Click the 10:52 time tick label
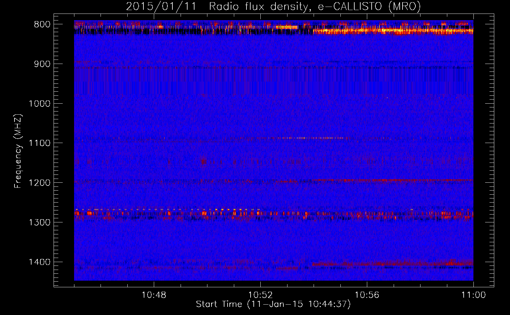This screenshot has height=315, width=510. click(260, 295)
